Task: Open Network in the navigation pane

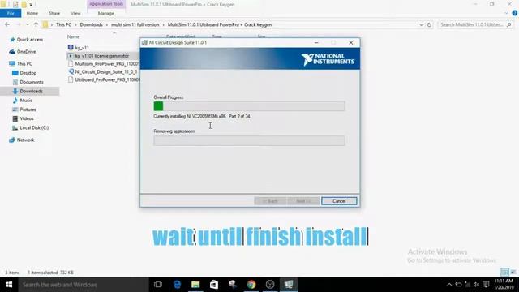Action: [25, 140]
